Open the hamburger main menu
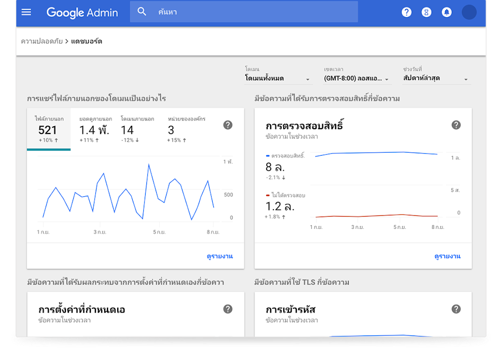The width and height of the screenshot is (498, 352). 26,12
